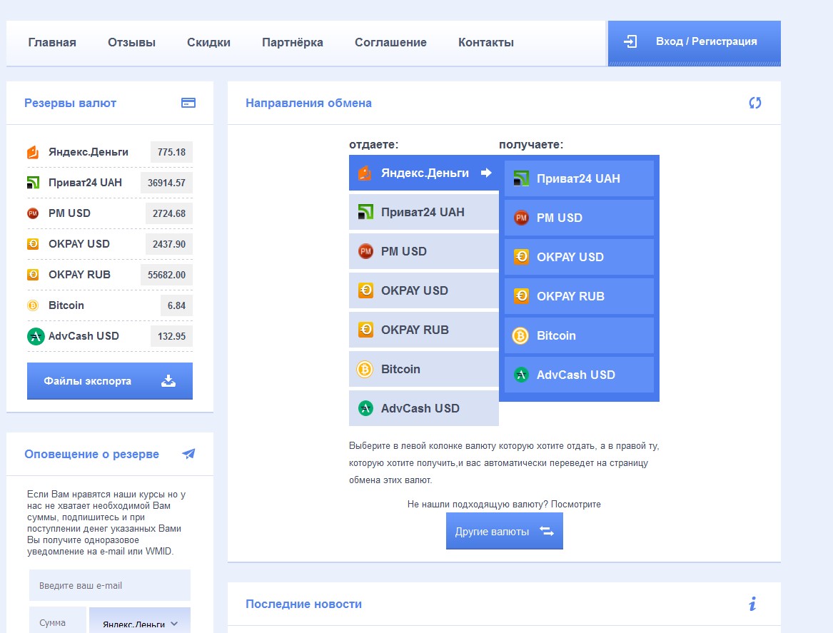Click the 132.95 AdvCash reserve value
This screenshot has height=633, width=833.
pyautogui.click(x=171, y=336)
